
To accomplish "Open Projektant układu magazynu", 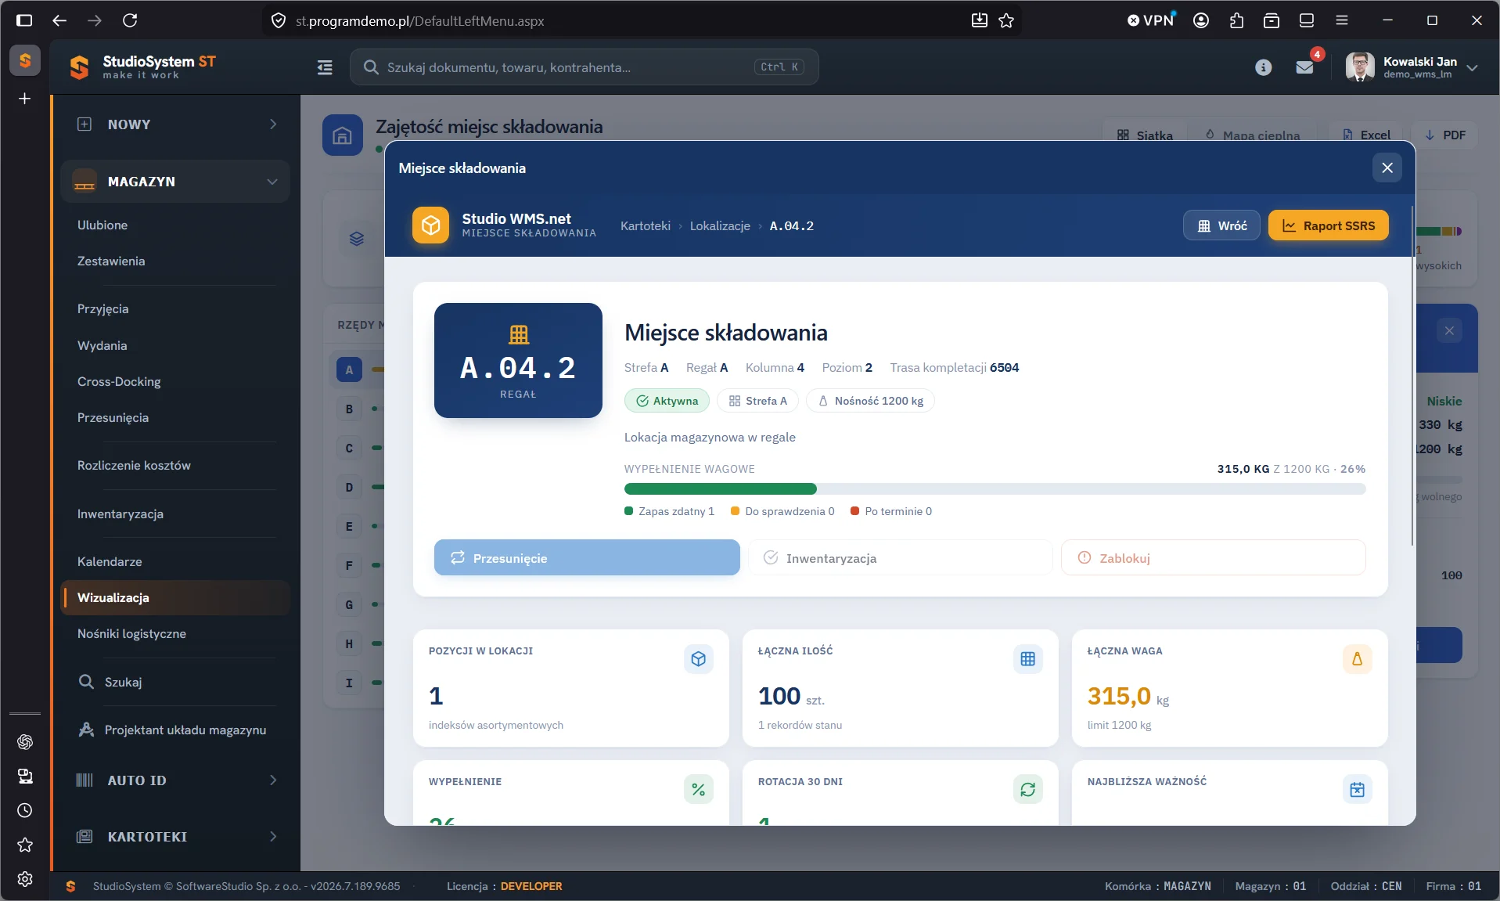I will point(172,730).
